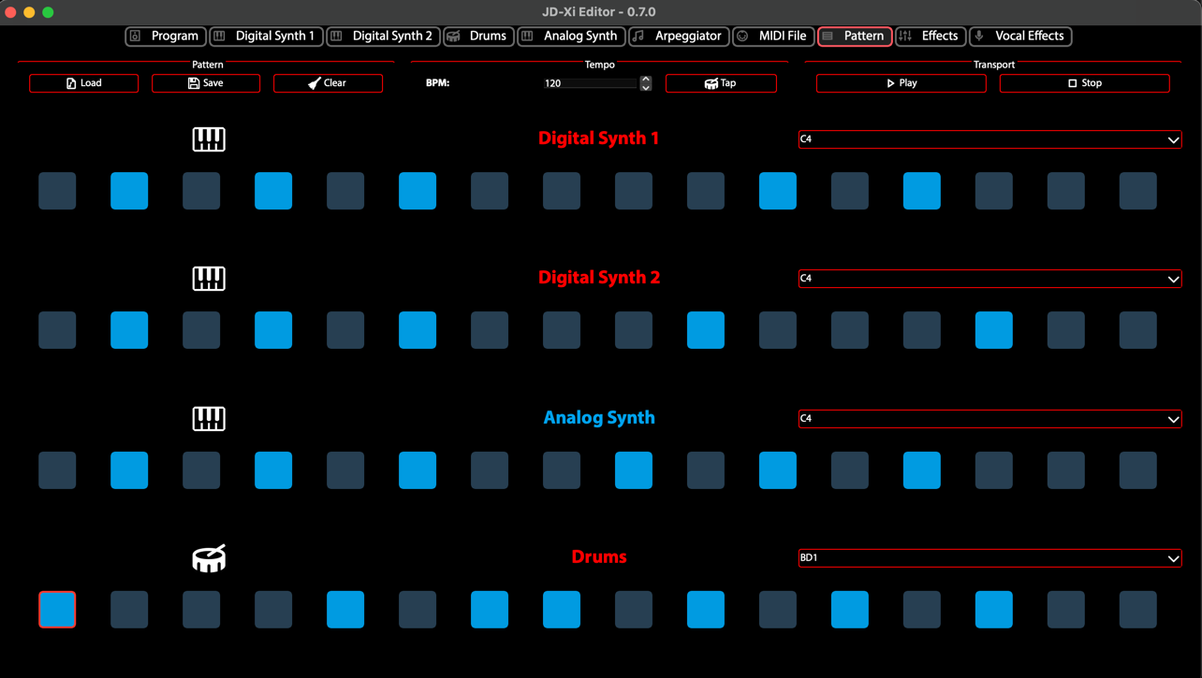Open the Drums BD1 instrument dropdown
Image resolution: width=1202 pixels, height=678 pixels.
(989, 558)
